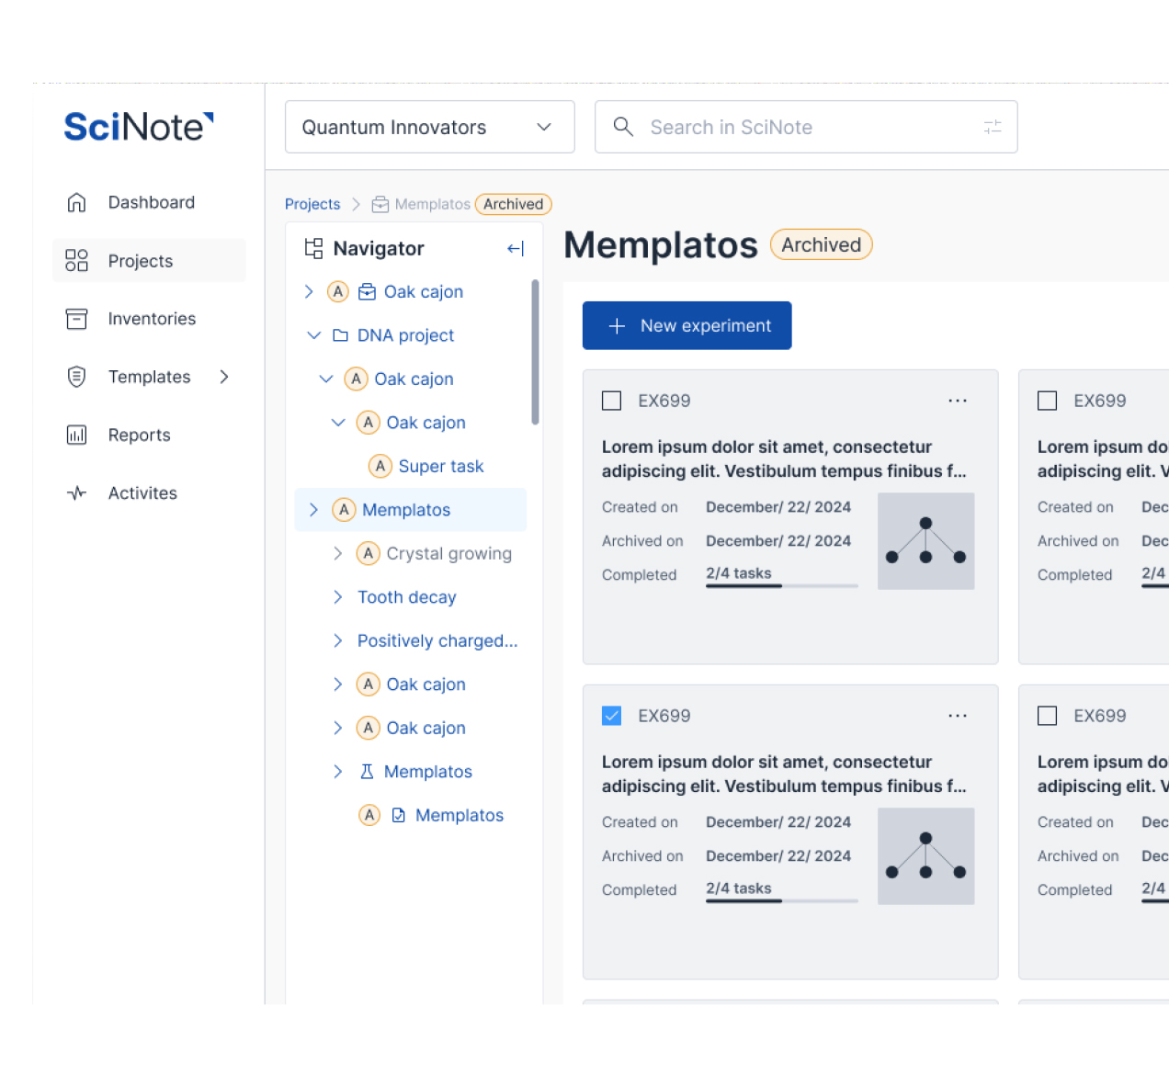Viewport: 1169px width, 1086px height.
Task: Check the top-right EX699 card checkbox
Action: [x=1047, y=401]
